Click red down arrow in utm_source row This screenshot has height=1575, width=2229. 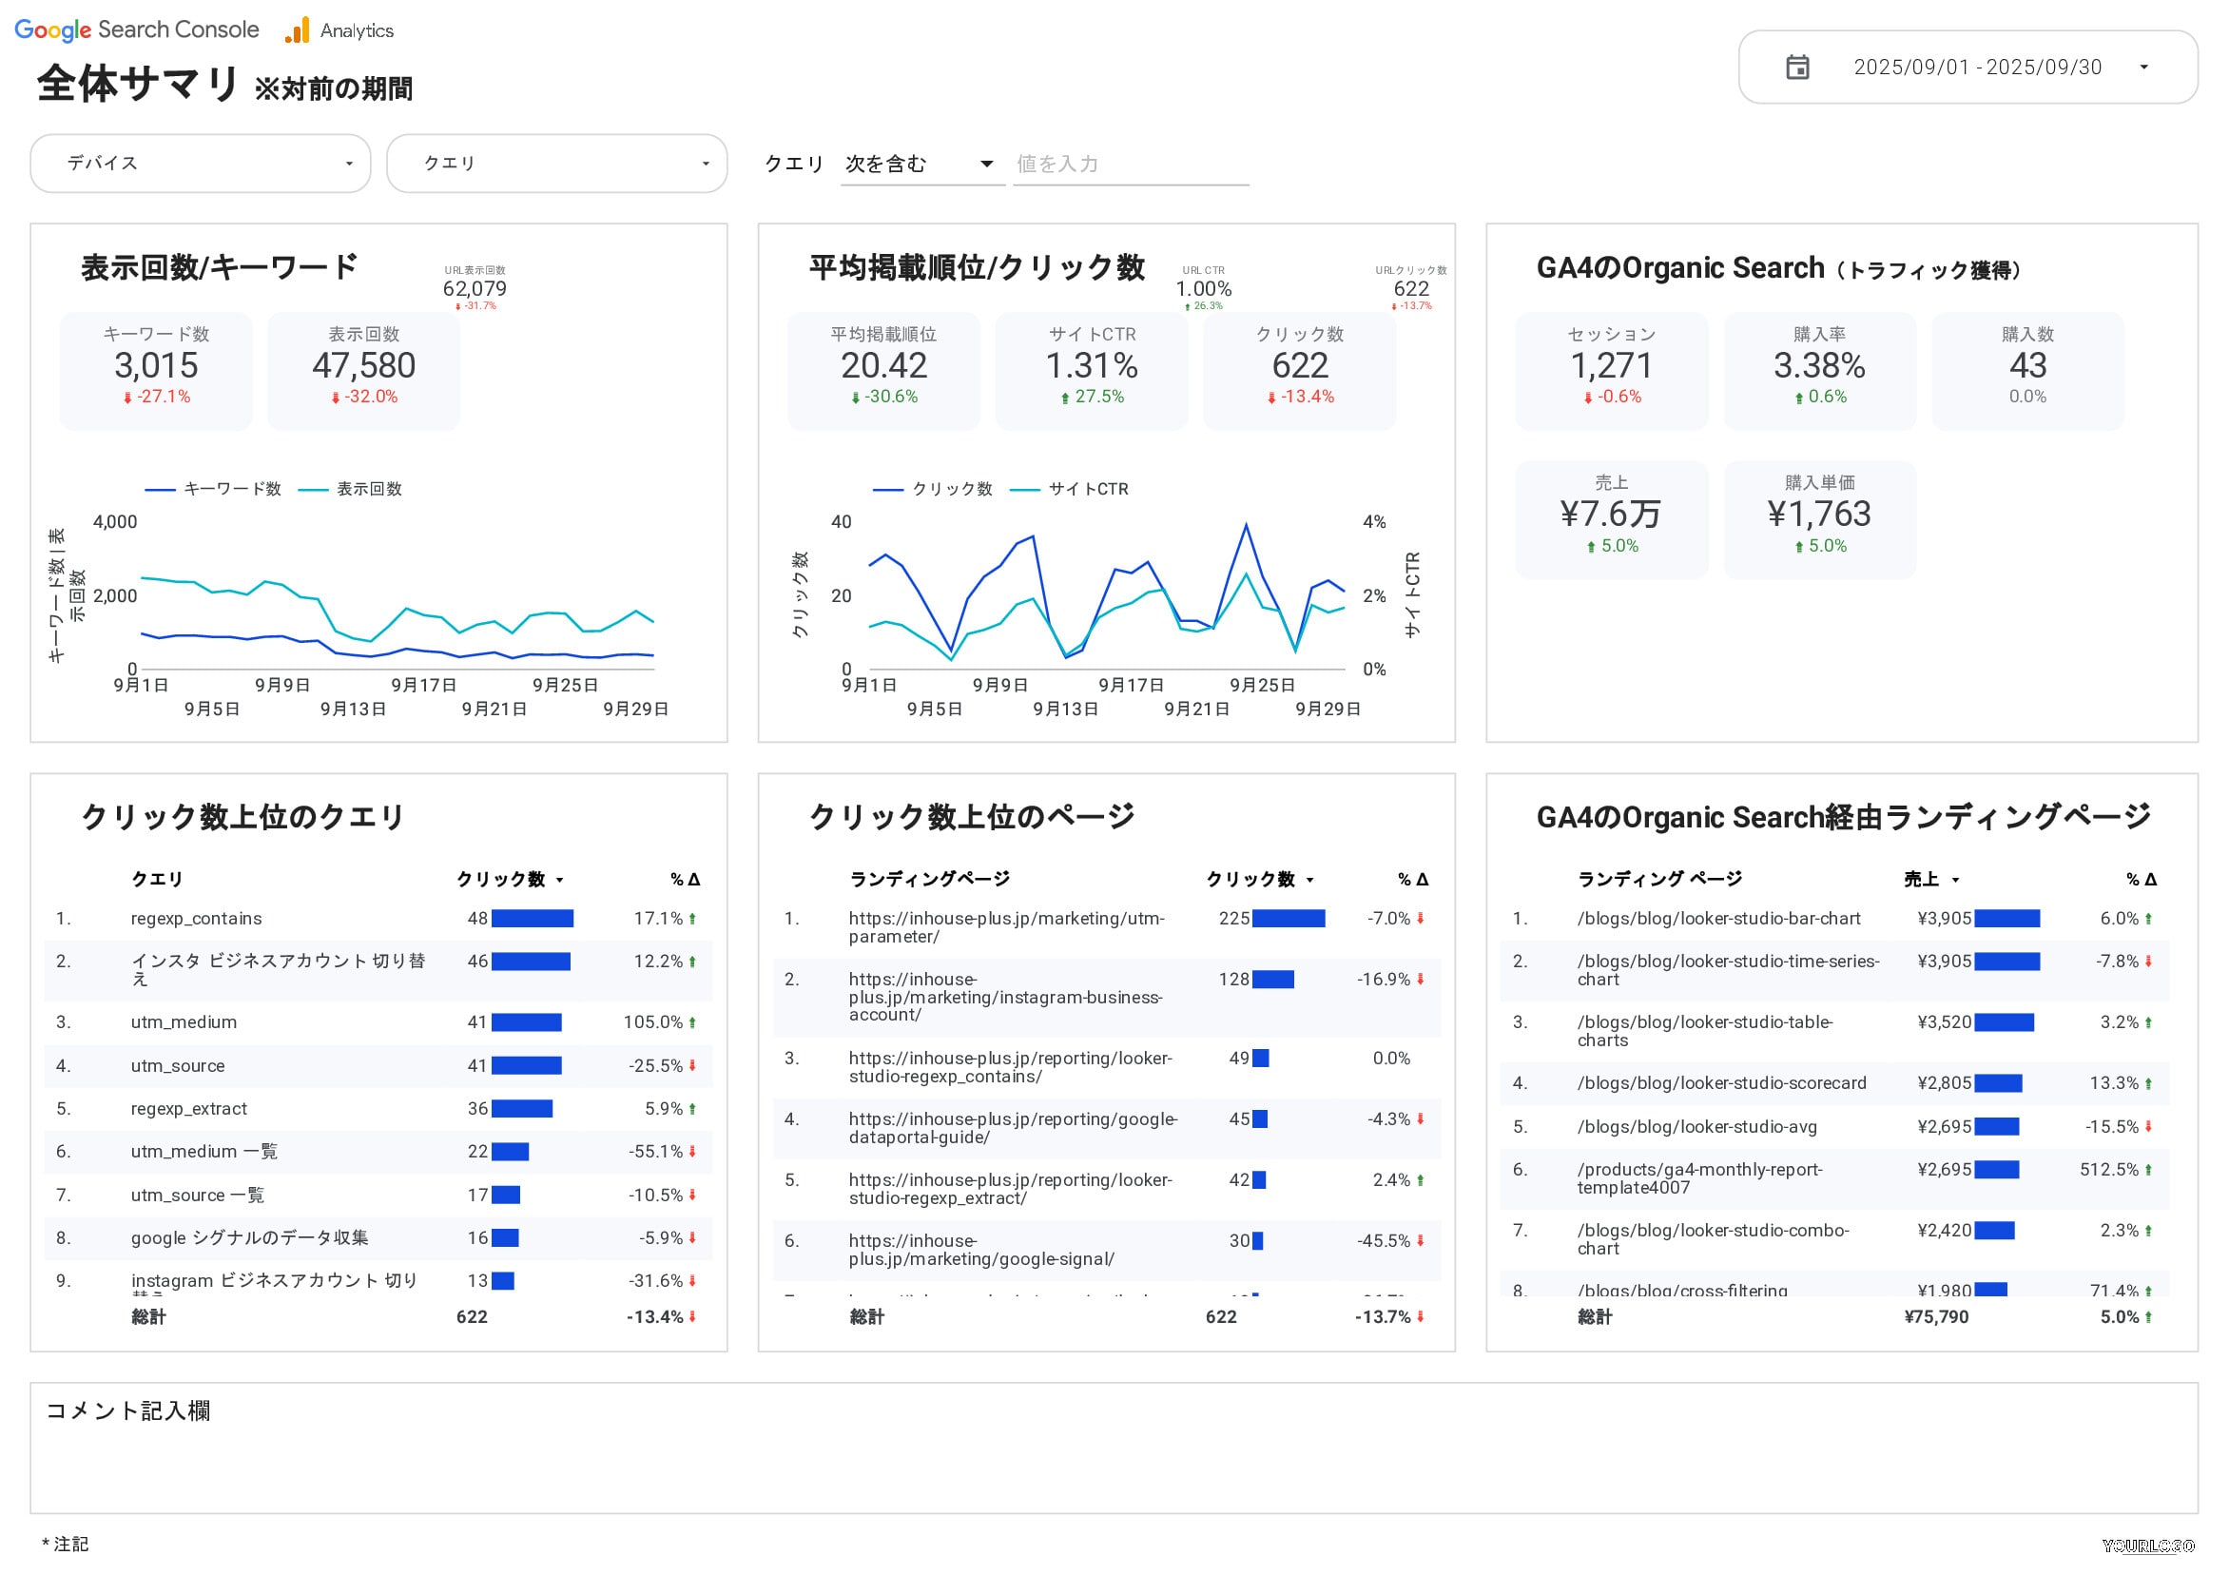[x=692, y=1065]
